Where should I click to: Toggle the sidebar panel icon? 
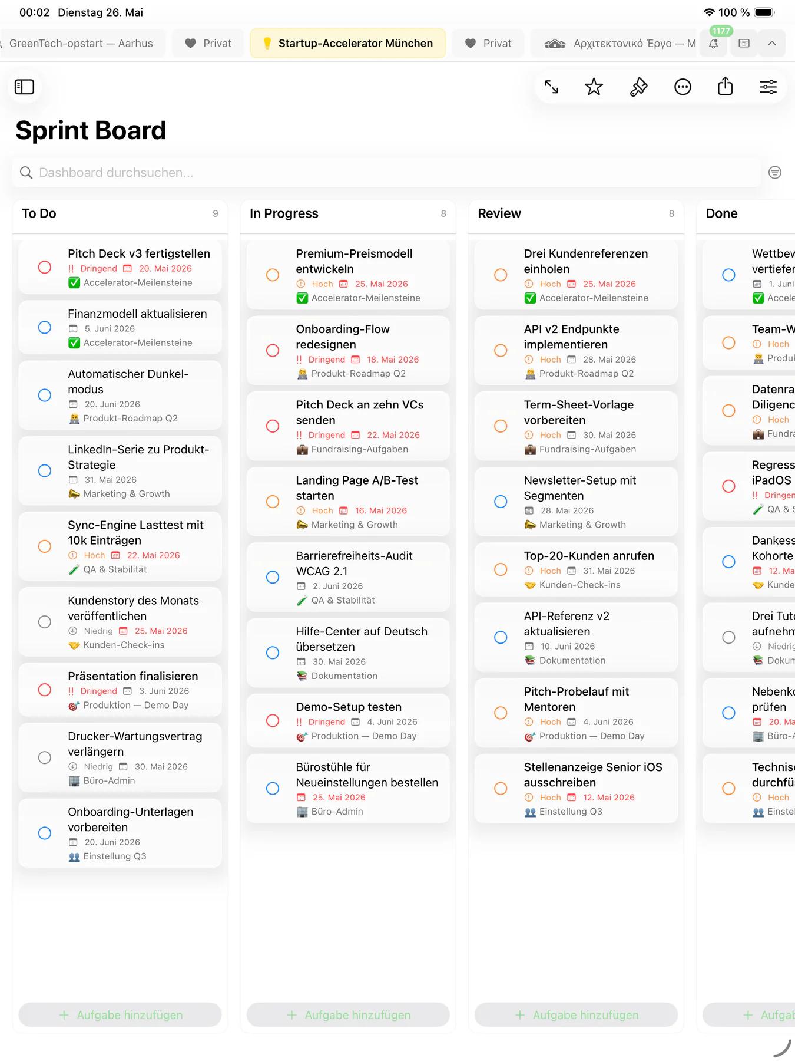pos(24,87)
